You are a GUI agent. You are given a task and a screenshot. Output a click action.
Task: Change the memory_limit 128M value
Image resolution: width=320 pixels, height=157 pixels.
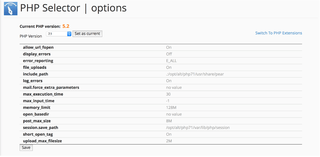(171, 108)
